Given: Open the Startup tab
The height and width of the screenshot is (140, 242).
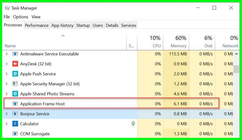Looking at the screenshot, I should coord(83,25).
